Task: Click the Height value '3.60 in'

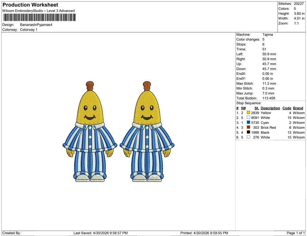Action: [x=299, y=14]
